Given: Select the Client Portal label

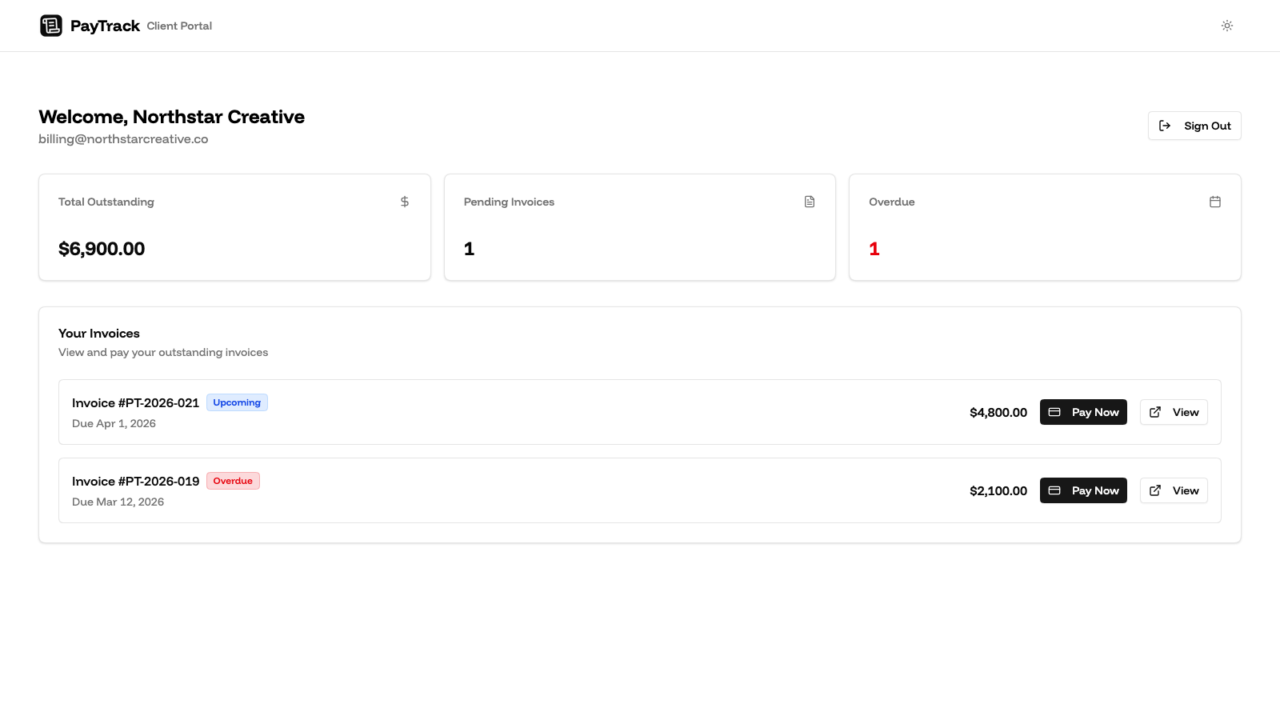Looking at the screenshot, I should pos(178,25).
